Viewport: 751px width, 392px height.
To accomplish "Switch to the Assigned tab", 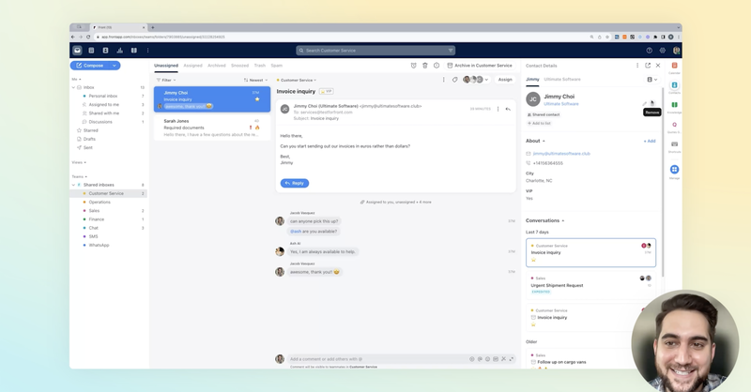I will pos(193,66).
